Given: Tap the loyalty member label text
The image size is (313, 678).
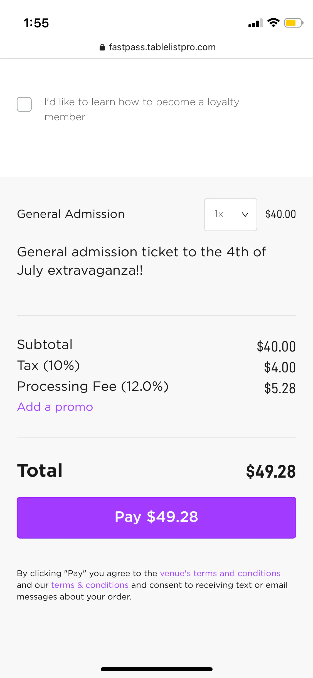Looking at the screenshot, I should click(141, 109).
